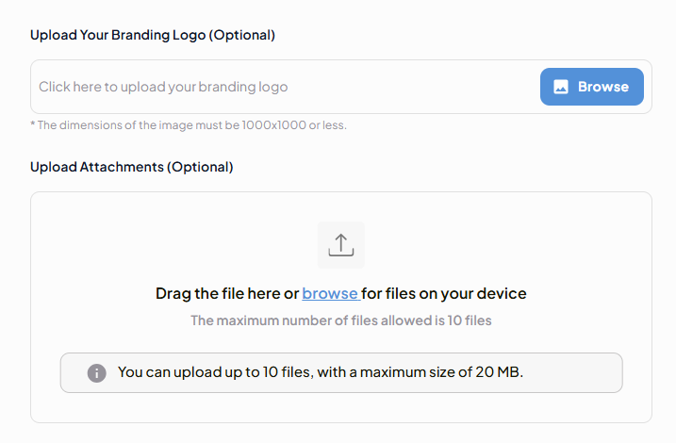Viewport: 676px width, 443px height.
Task: Click the info circle icon in notice
Action: [x=96, y=373]
